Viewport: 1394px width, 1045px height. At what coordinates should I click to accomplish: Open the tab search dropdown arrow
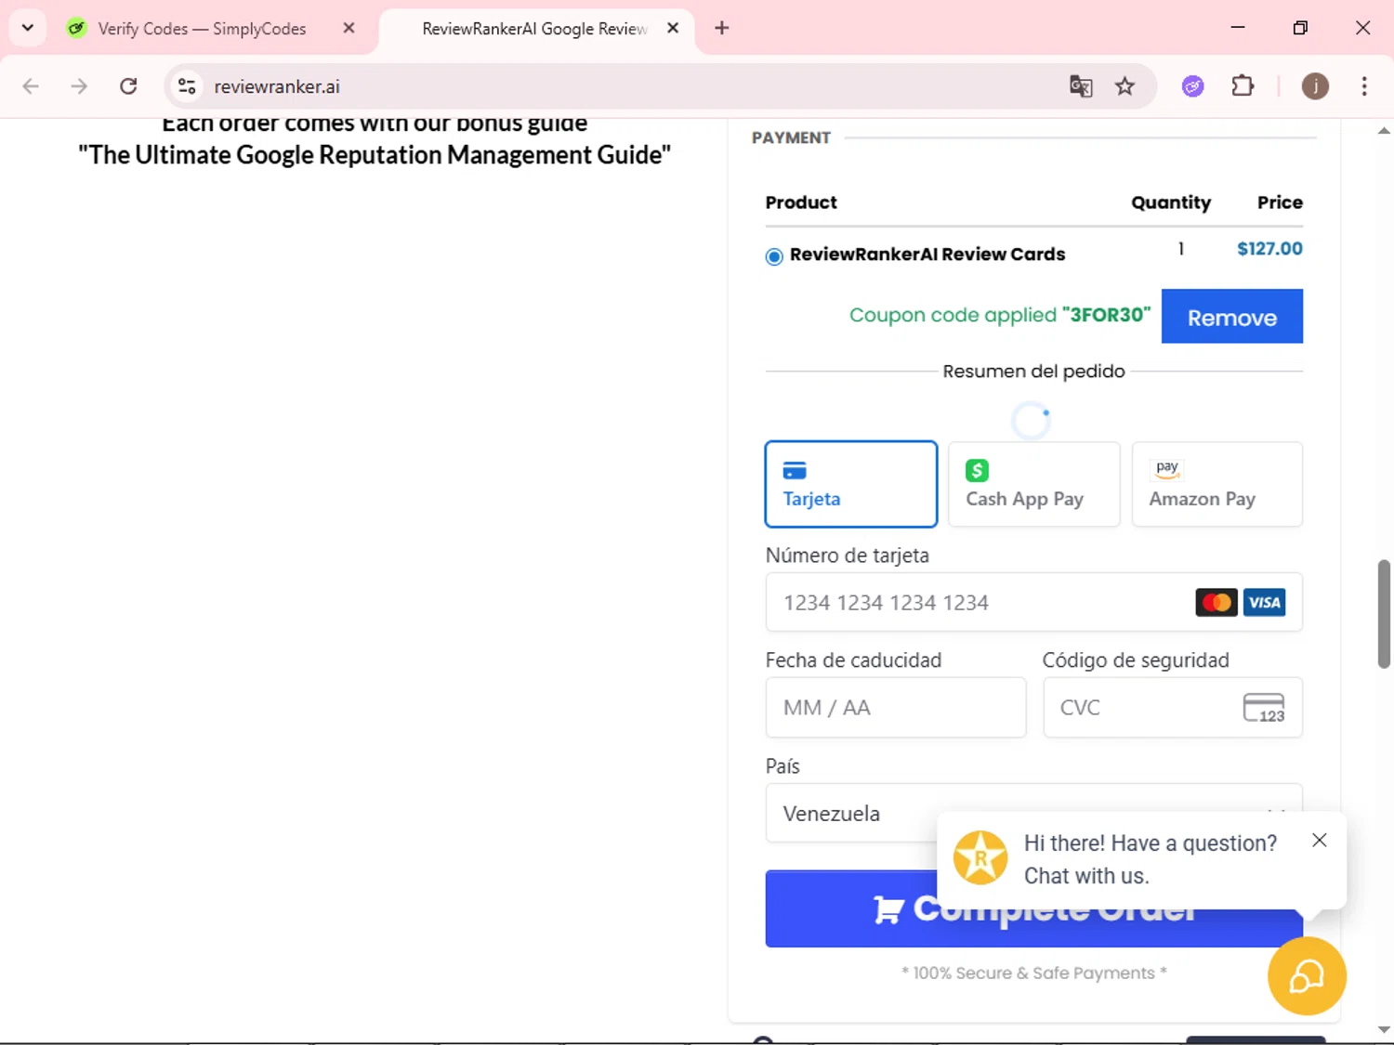(x=28, y=28)
